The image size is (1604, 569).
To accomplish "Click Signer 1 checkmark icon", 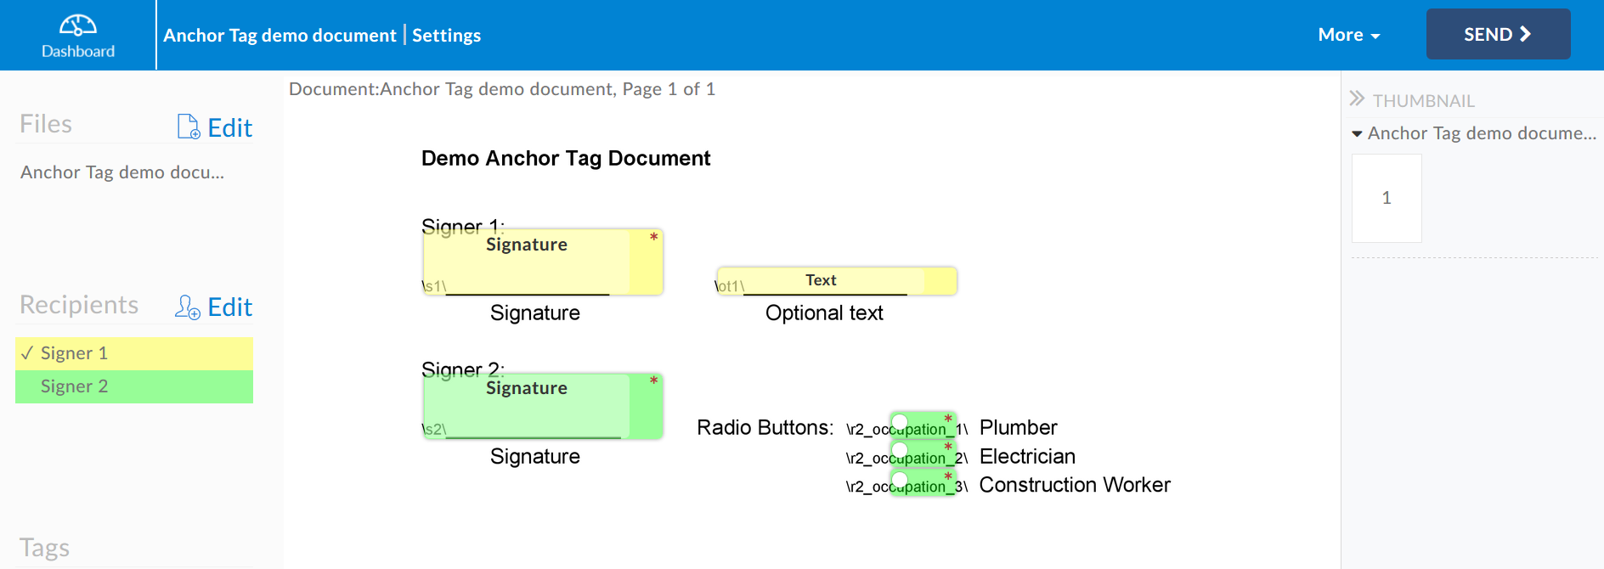I will [27, 352].
